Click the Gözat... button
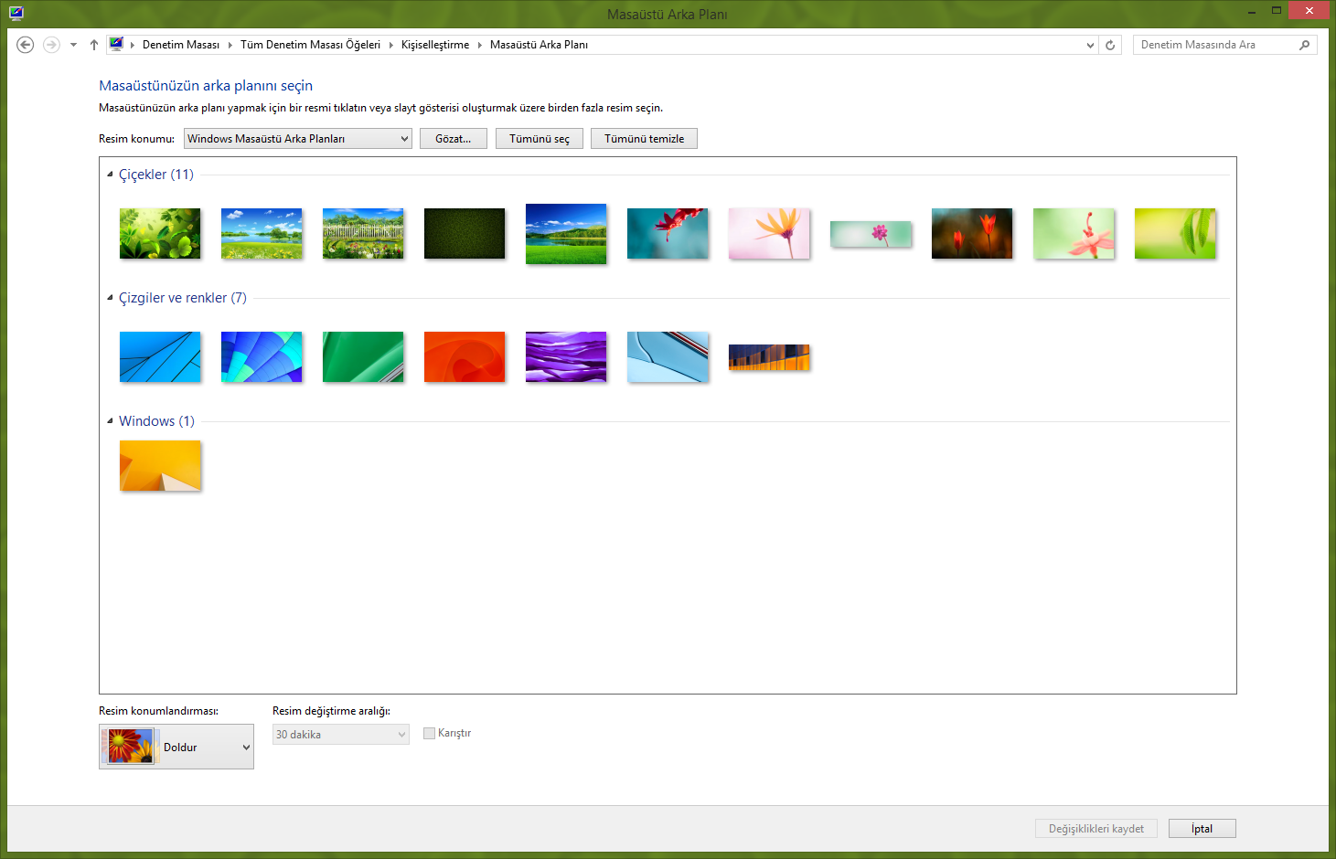The height and width of the screenshot is (859, 1336). click(454, 139)
